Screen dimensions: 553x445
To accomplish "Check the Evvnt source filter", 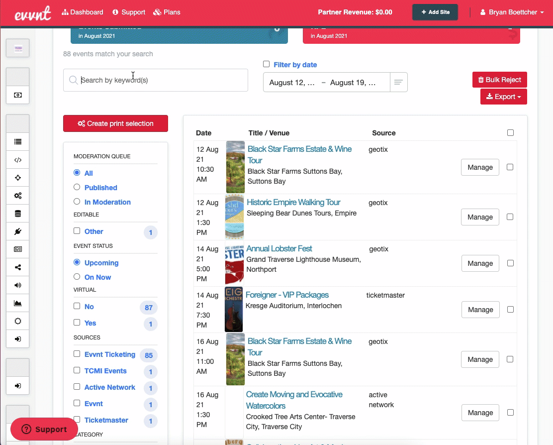I will (x=77, y=403).
